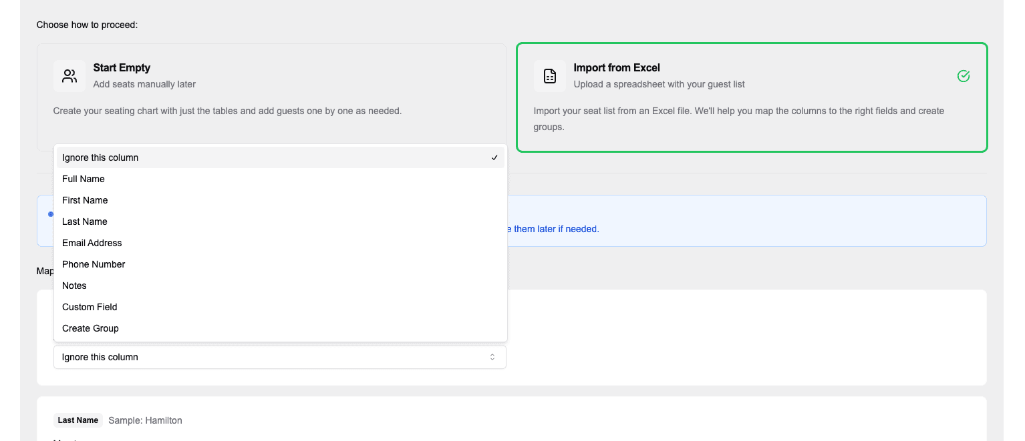Click the checkmark beside Ignore this column
The width and height of the screenshot is (1025, 441).
[494, 158]
